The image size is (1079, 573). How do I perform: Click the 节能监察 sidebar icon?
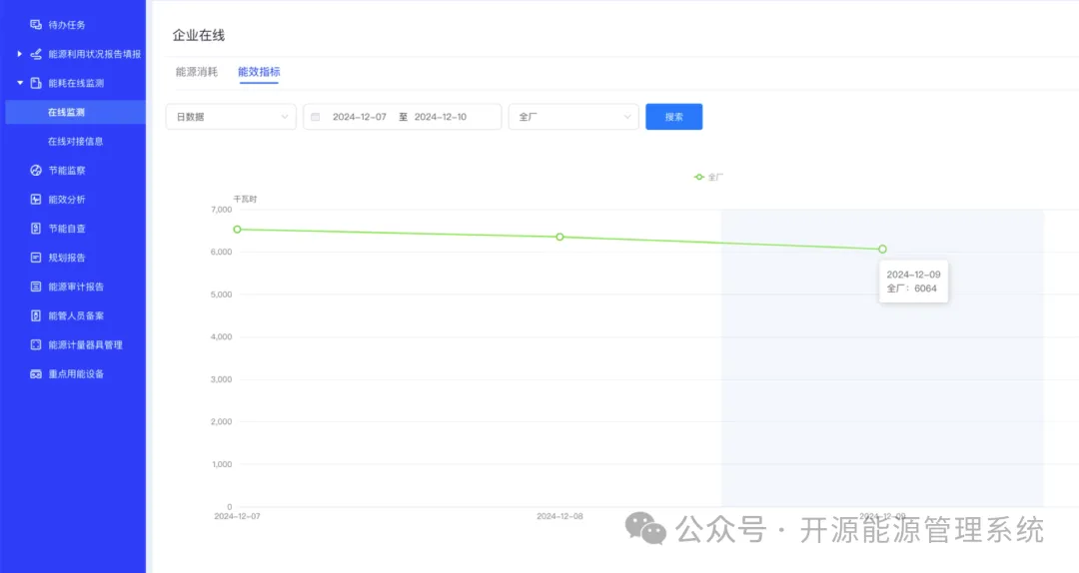[x=36, y=171]
